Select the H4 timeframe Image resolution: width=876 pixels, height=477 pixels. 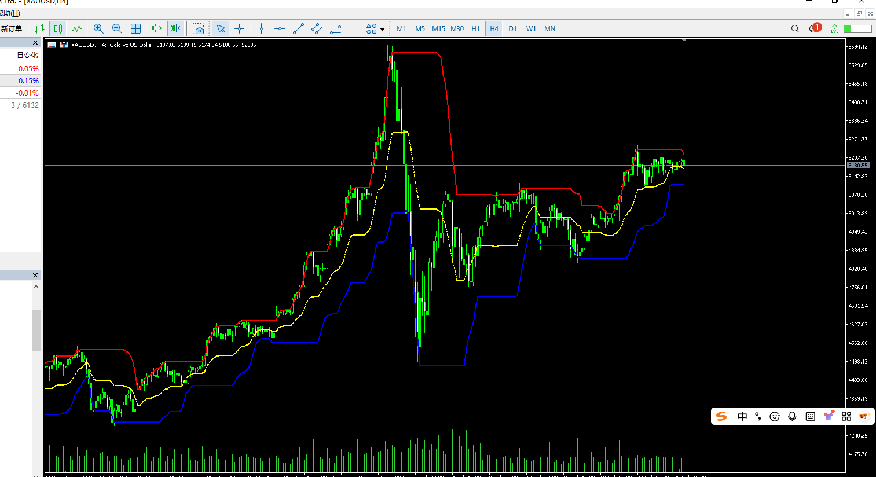494,28
